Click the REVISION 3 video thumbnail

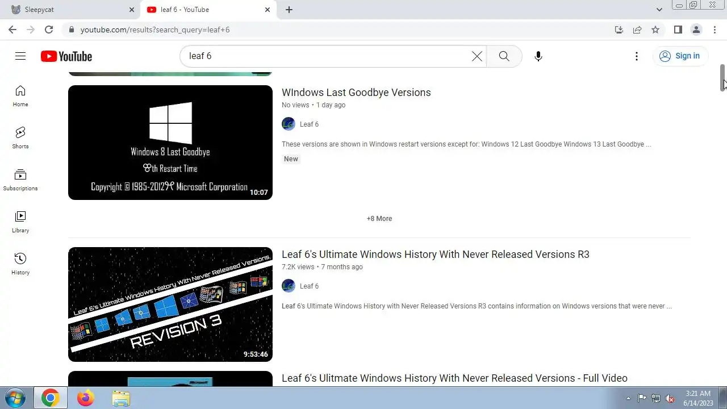point(170,304)
